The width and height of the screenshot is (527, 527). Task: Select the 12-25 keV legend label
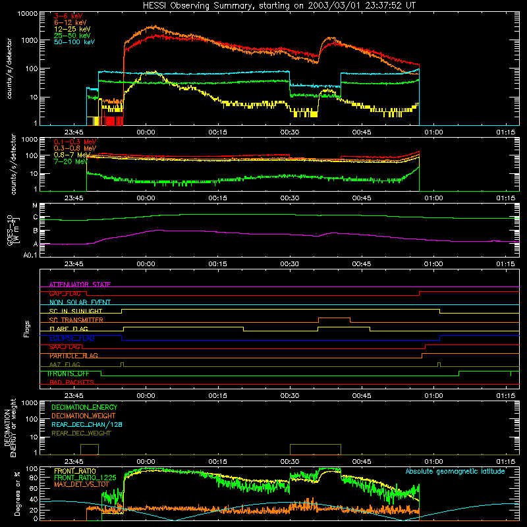[72, 29]
